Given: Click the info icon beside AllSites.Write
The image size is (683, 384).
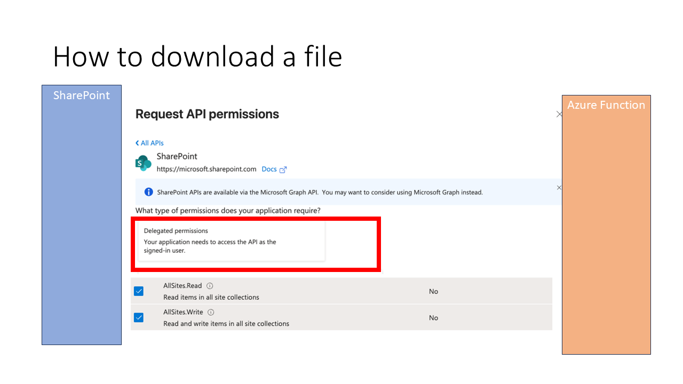Looking at the screenshot, I should click(x=211, y=313).
